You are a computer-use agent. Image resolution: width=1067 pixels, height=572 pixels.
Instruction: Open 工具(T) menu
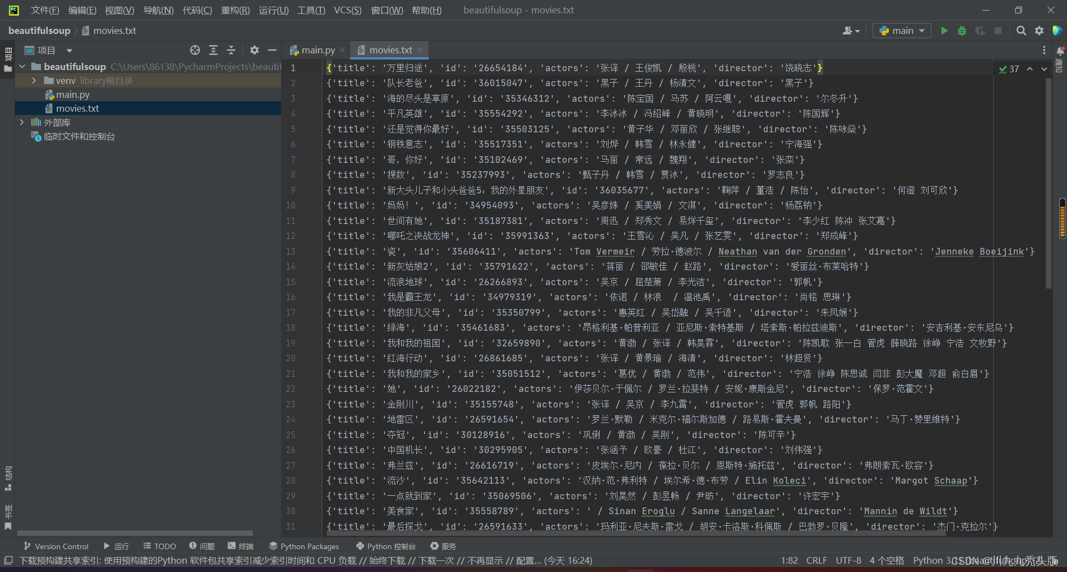tap(311, 10)
